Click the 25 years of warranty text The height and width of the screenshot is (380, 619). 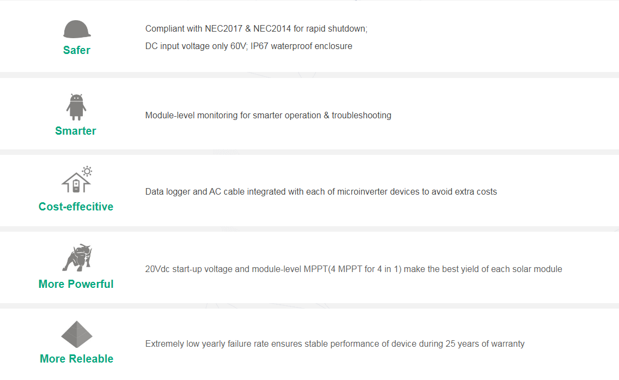[x=485, y=343]
